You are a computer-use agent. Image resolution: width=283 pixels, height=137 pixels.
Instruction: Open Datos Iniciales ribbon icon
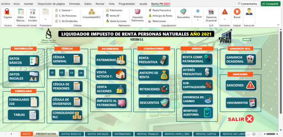click(32, 12)
